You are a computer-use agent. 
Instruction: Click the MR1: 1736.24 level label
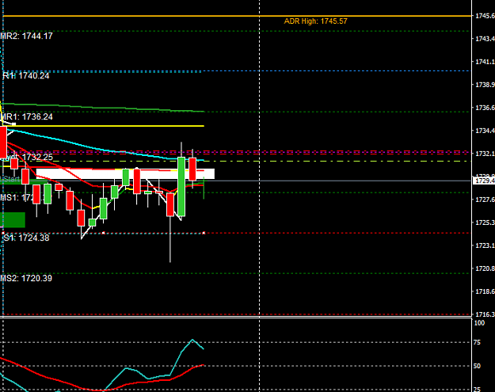coord(26,116)
